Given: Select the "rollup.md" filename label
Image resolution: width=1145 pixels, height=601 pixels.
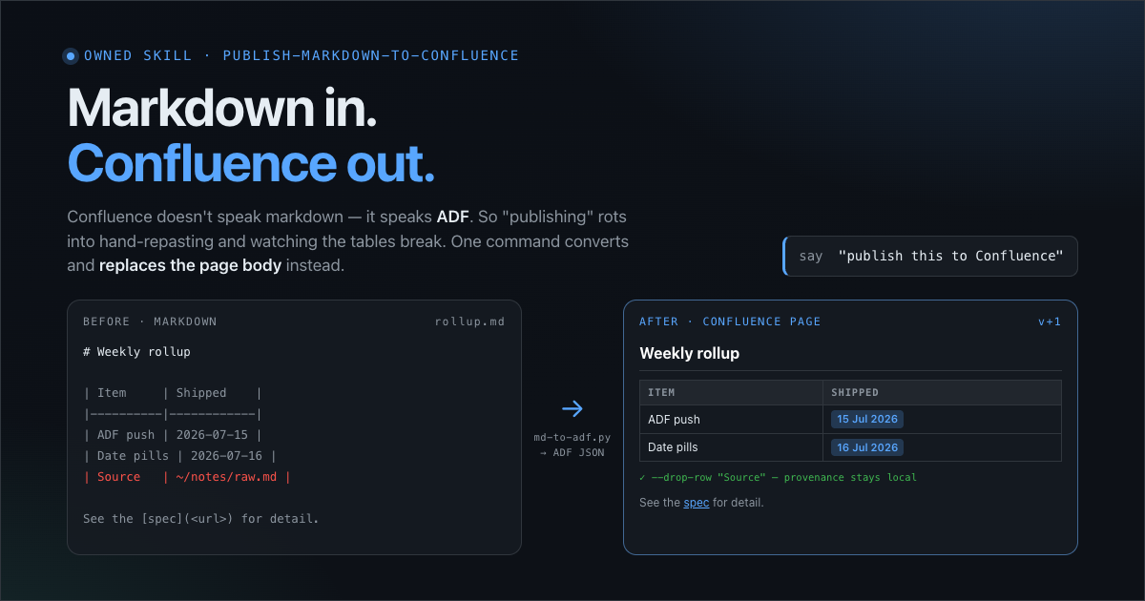Looking at the screenshot, I should tap(469, 321).
